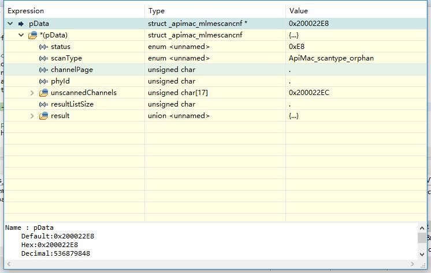Click the value 0x200022E8 in the pData row
431x273 pixels.
click(x=309, y=24)
